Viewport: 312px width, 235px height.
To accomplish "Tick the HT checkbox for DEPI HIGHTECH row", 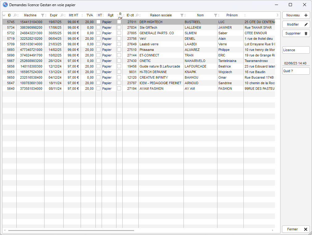I will click(99, 22).
